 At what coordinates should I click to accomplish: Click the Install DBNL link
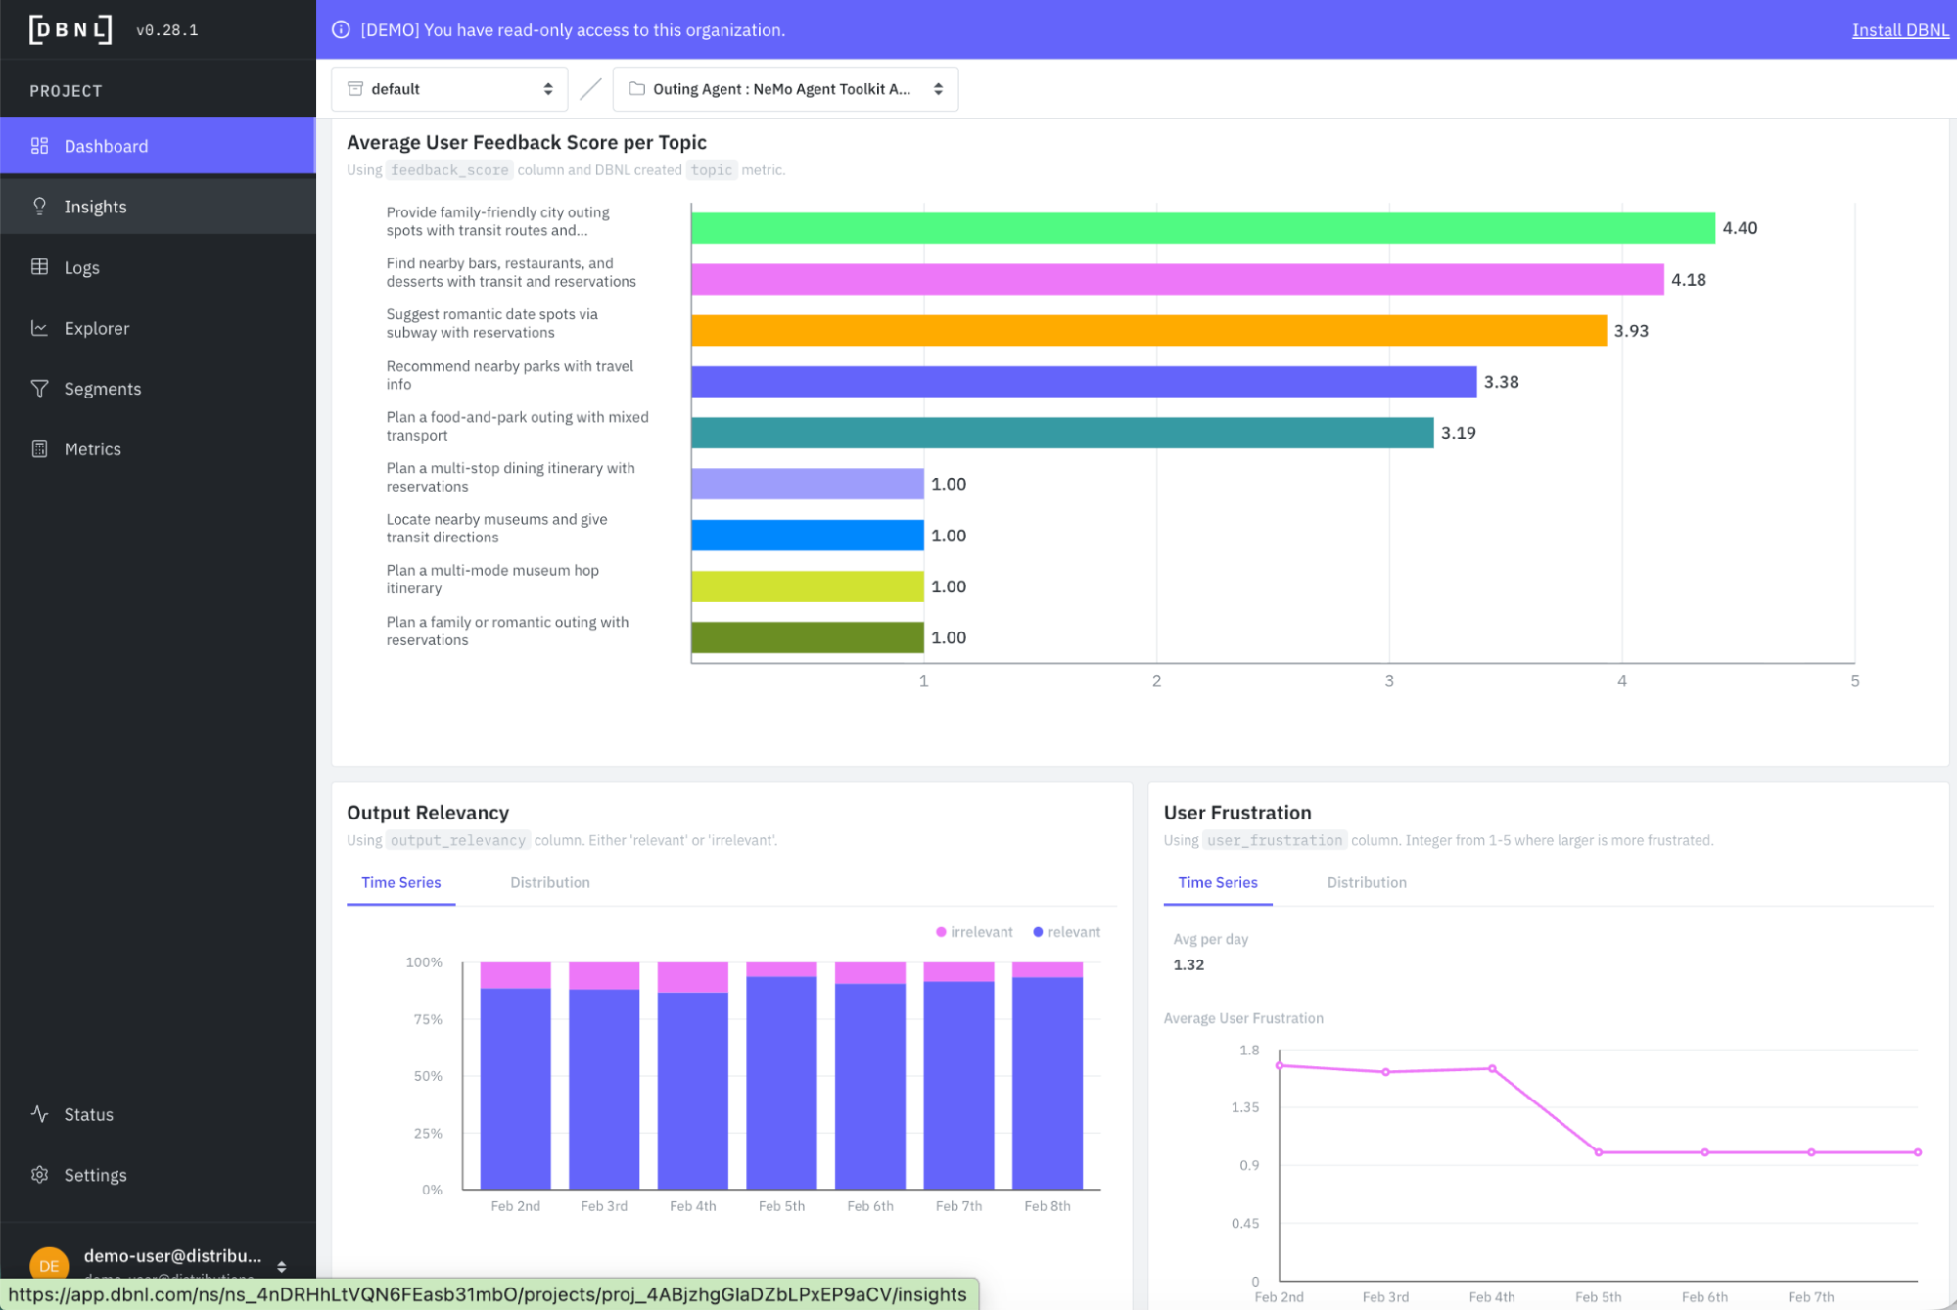[x=1899, y=30]
